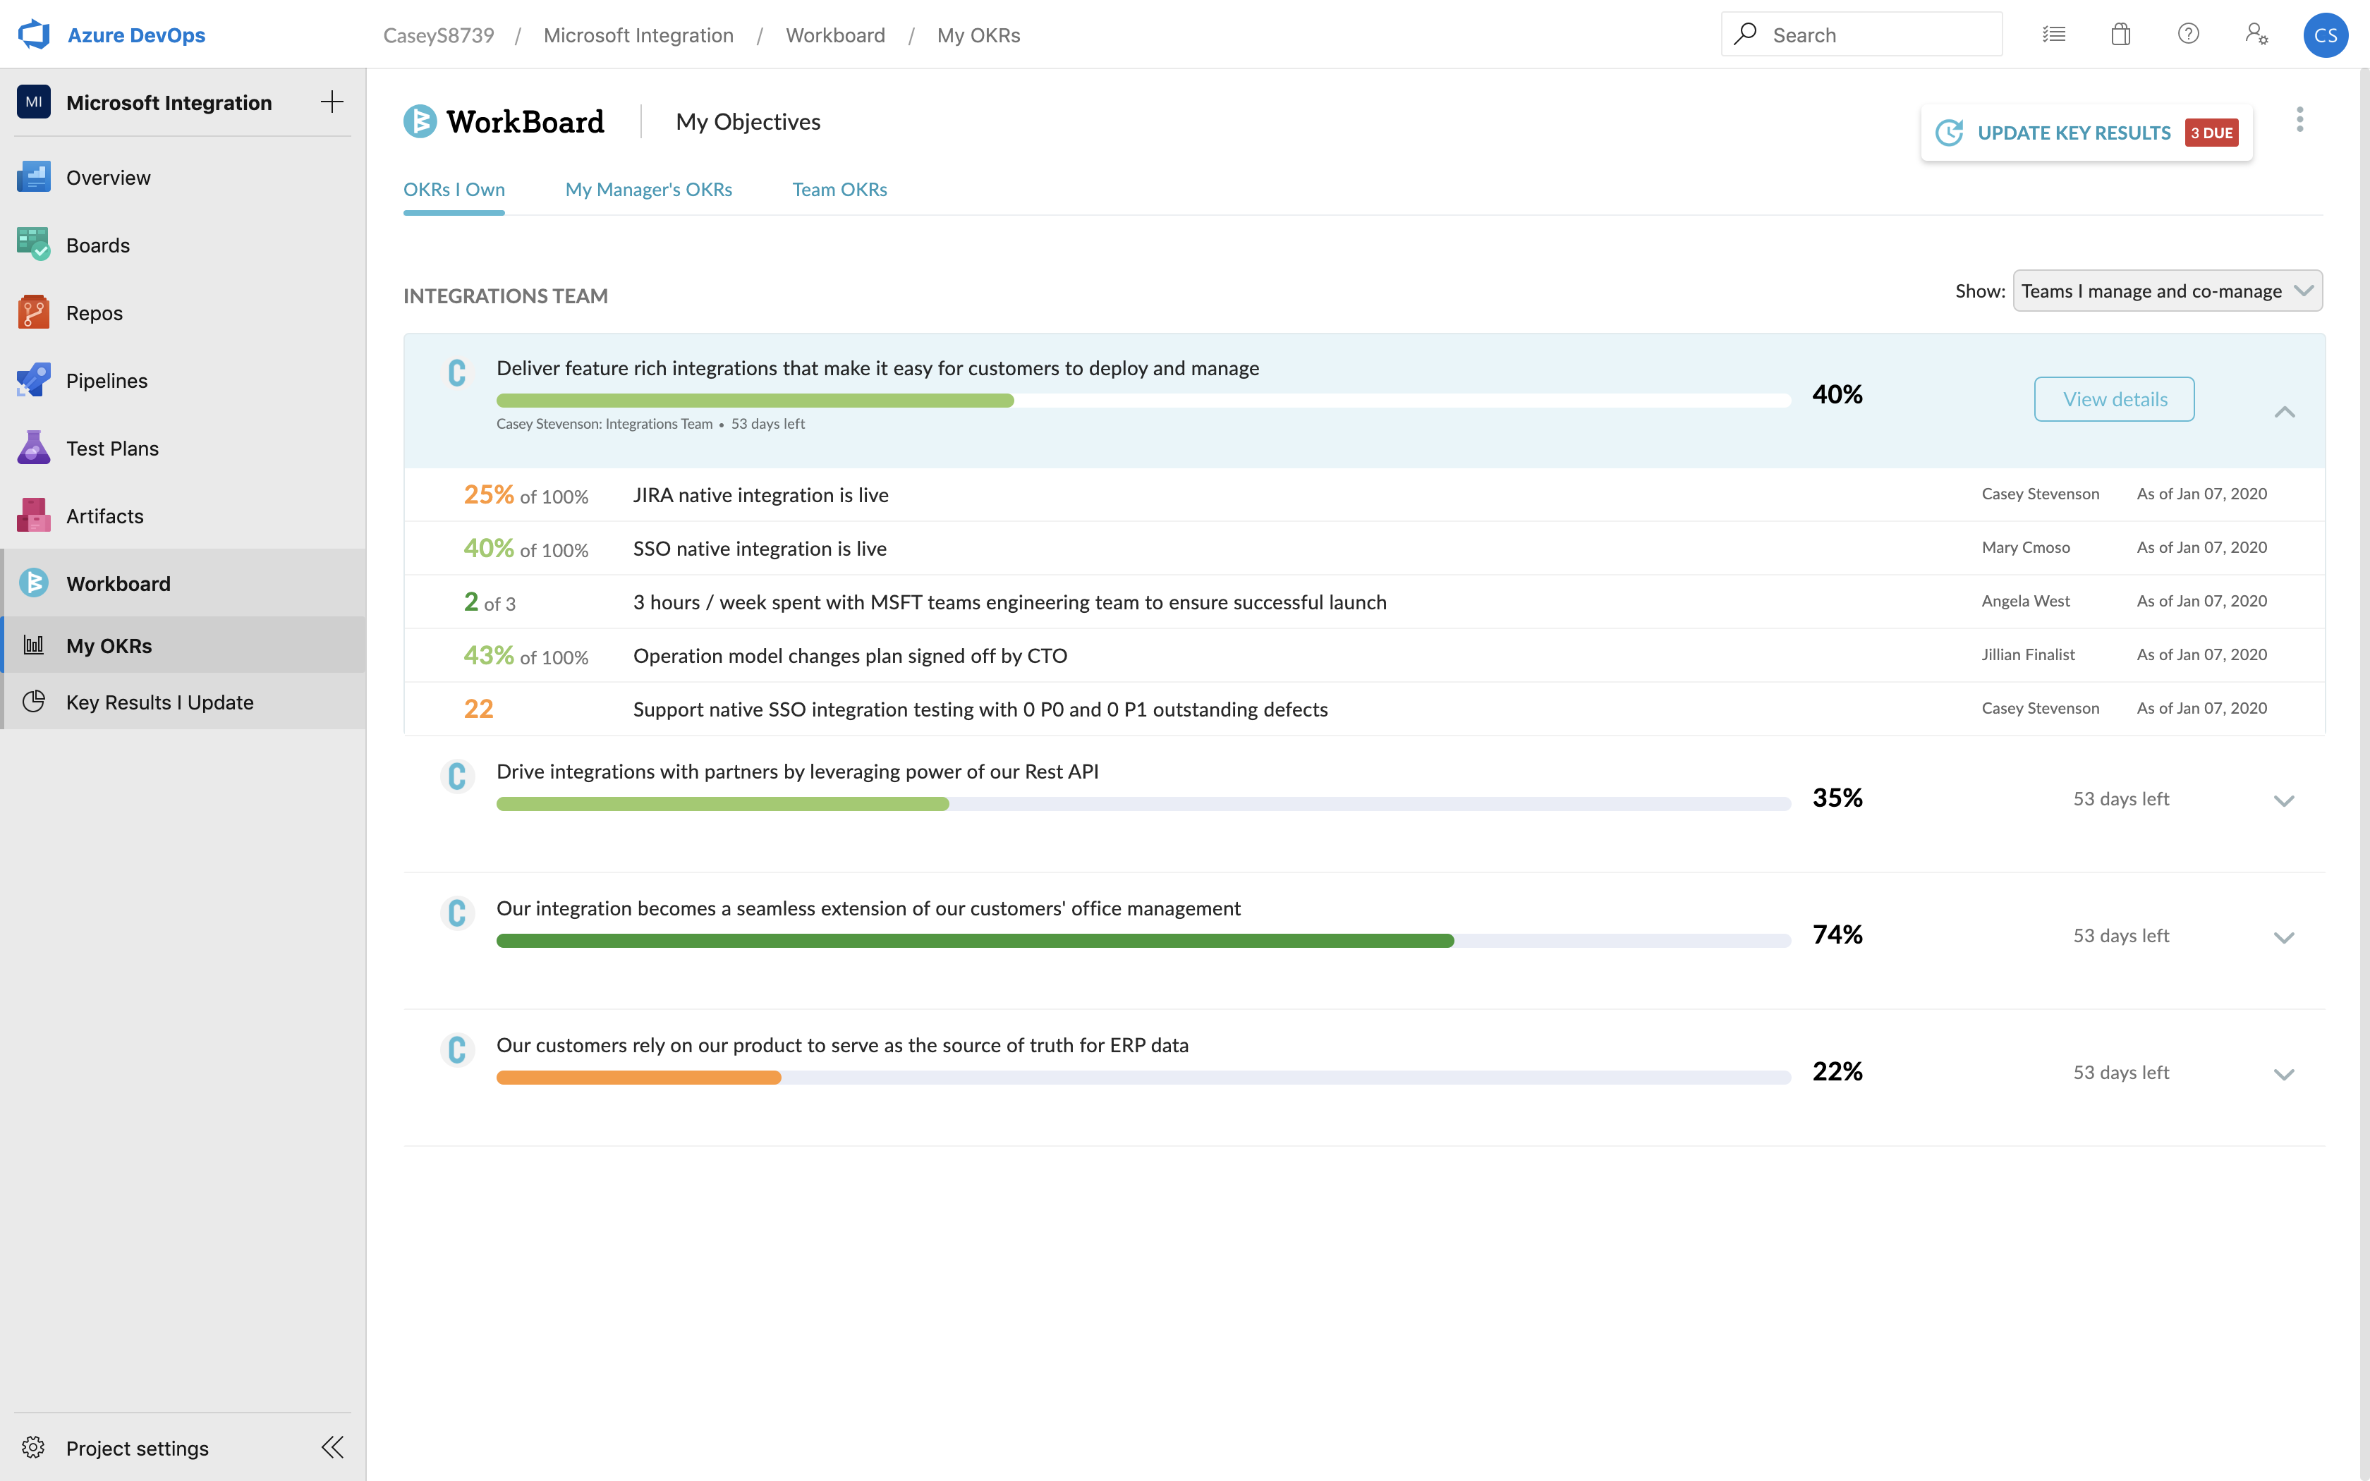The height and width of the screenshot is (1481, 2370).
Task: Open Boards in the sidebar
Action: (183, 245)
